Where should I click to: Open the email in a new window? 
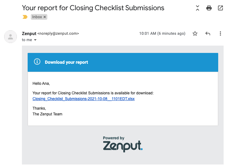(220, 8)
